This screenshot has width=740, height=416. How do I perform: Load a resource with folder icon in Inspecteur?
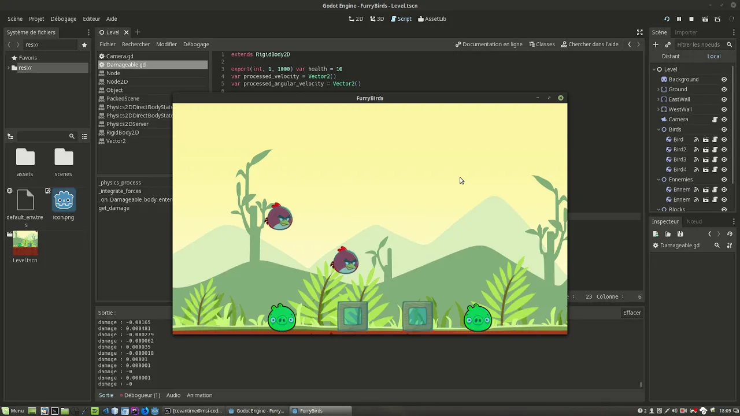point(668,234)
